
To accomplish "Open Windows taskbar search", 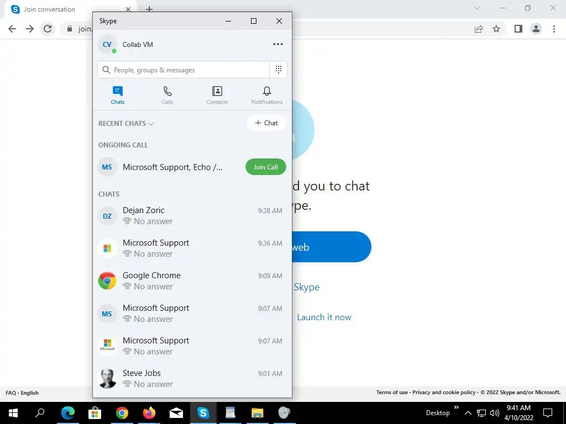I will [x=40, y=413].
